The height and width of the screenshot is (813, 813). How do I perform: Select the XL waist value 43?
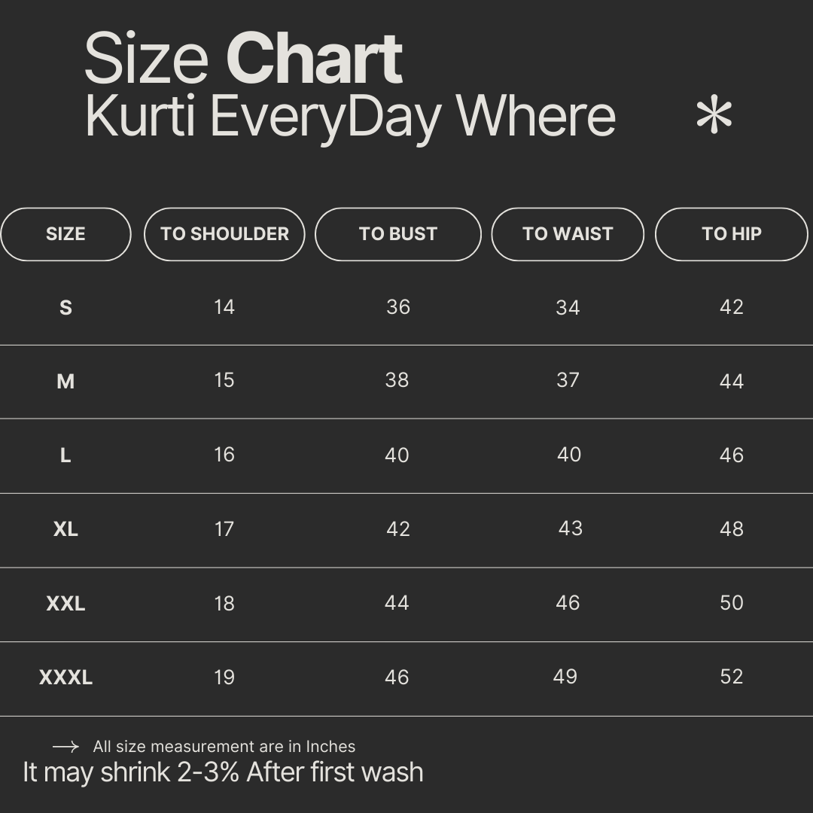click(570, 528)
